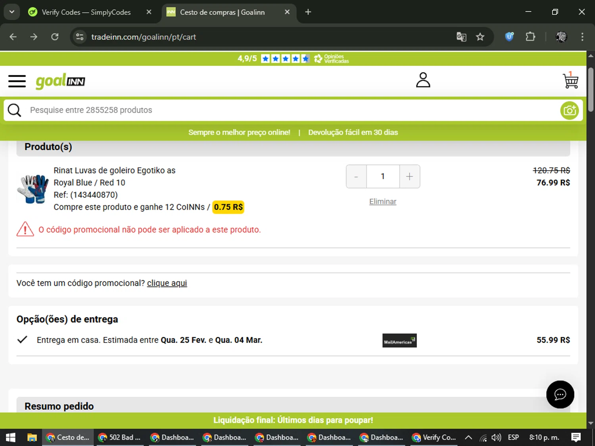
Task: Select the Cesto de compras Goalinn tab
Action: tap(223, 12)
